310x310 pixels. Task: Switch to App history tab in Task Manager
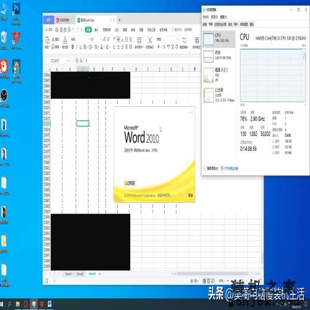(x=220, y=24)
